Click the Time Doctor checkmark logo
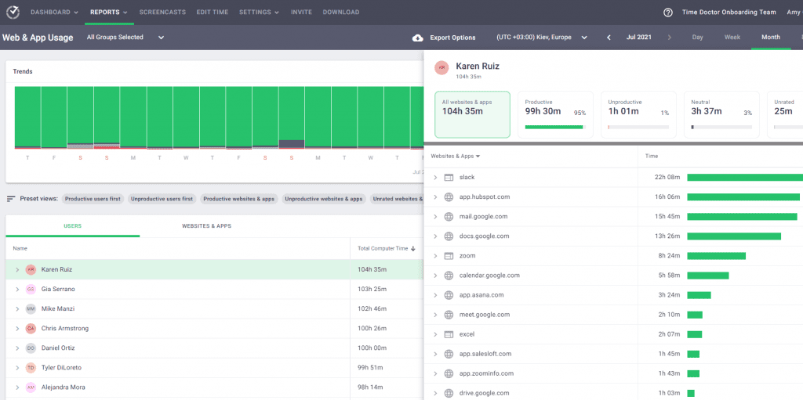Image resolution: width=803 pixels, height=400 pixels. (13, 12)
